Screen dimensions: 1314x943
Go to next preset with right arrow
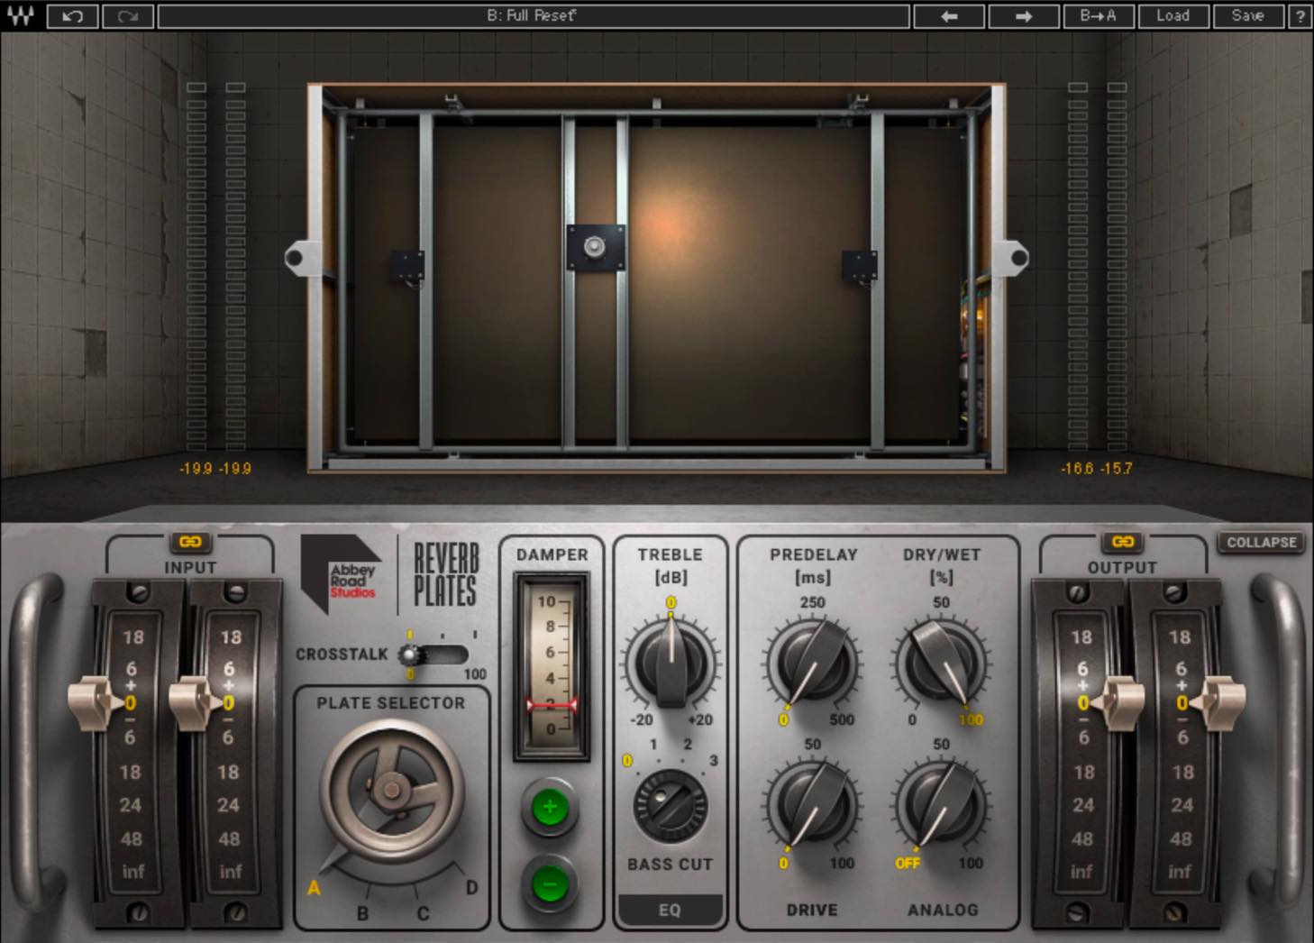(x=1023, y=16)
